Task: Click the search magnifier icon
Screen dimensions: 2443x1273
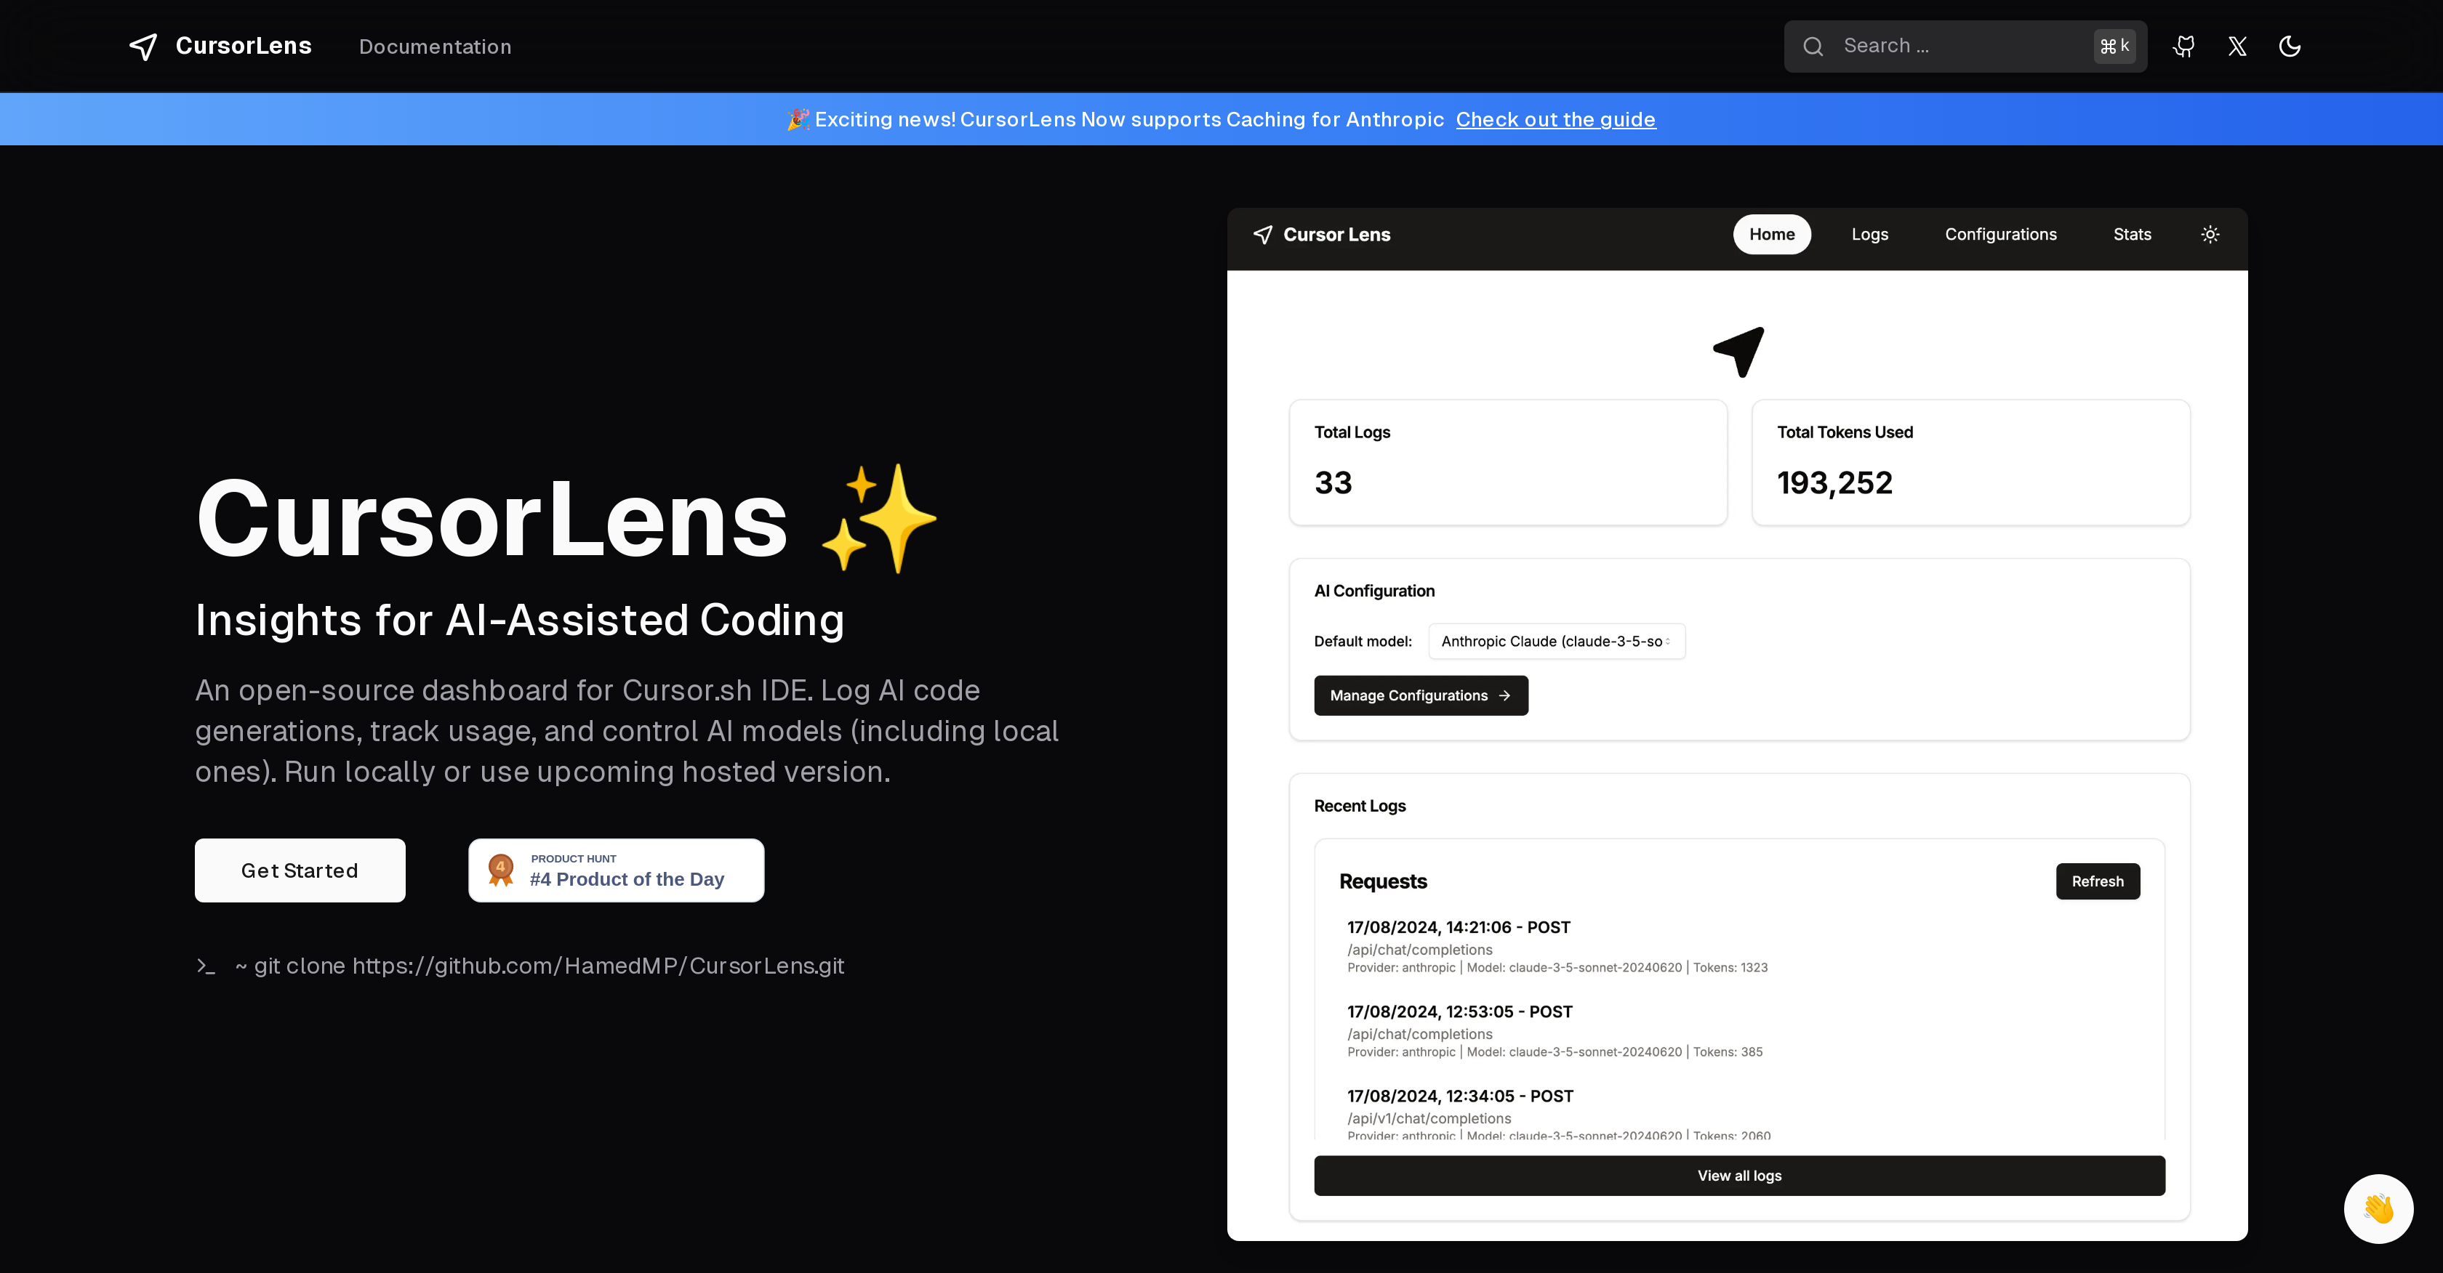Action: (x=1813, y=46)
